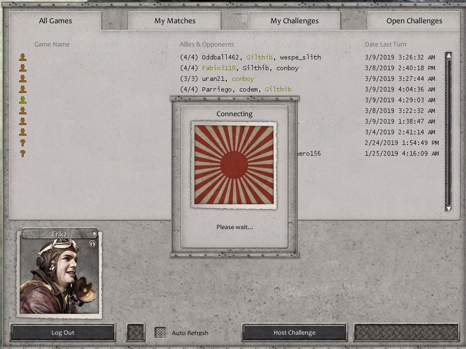Select the date 3/9/2019 4:04:36 AM
Image resolution: width=466 pixels, height=349 pixels.
pyautogui.click(x=400, y=89)
